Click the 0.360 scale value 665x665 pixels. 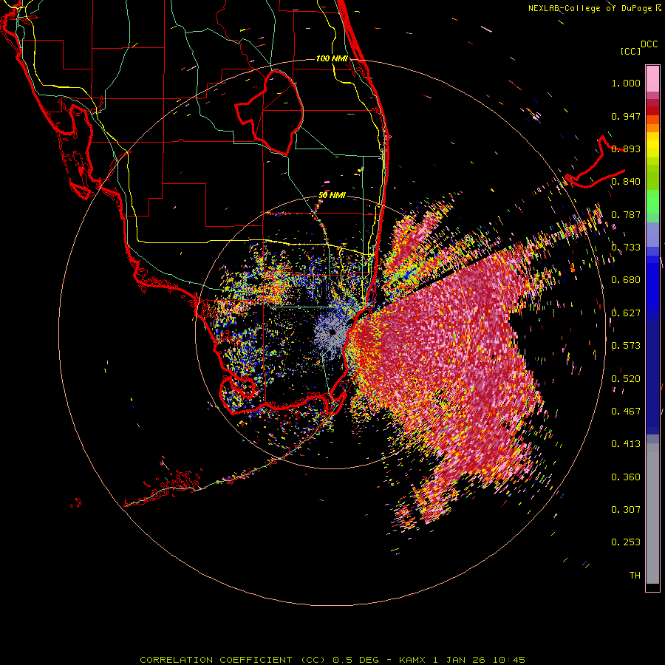626,477
